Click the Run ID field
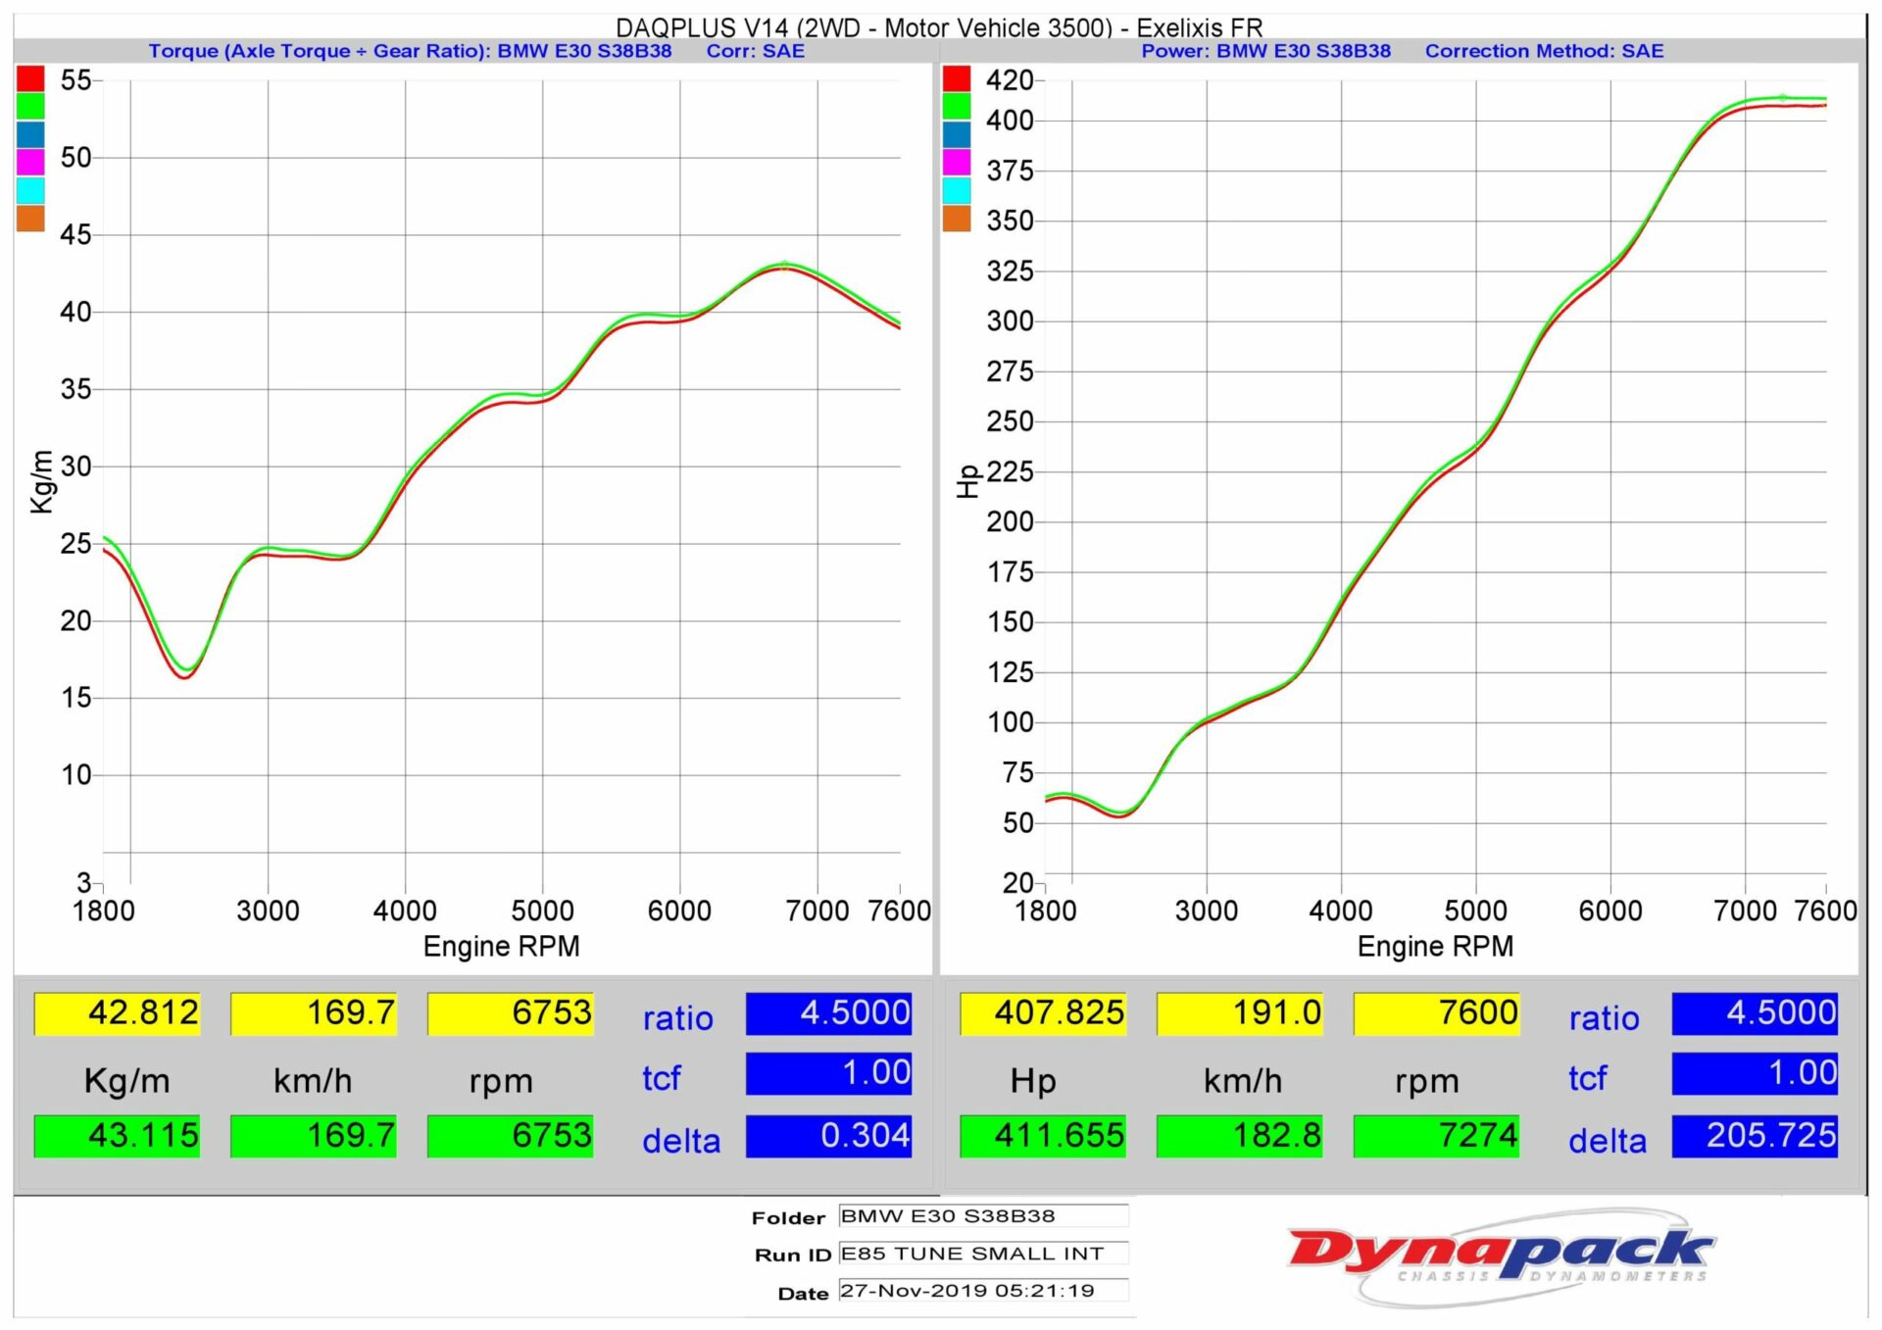 click(983, 1254)
